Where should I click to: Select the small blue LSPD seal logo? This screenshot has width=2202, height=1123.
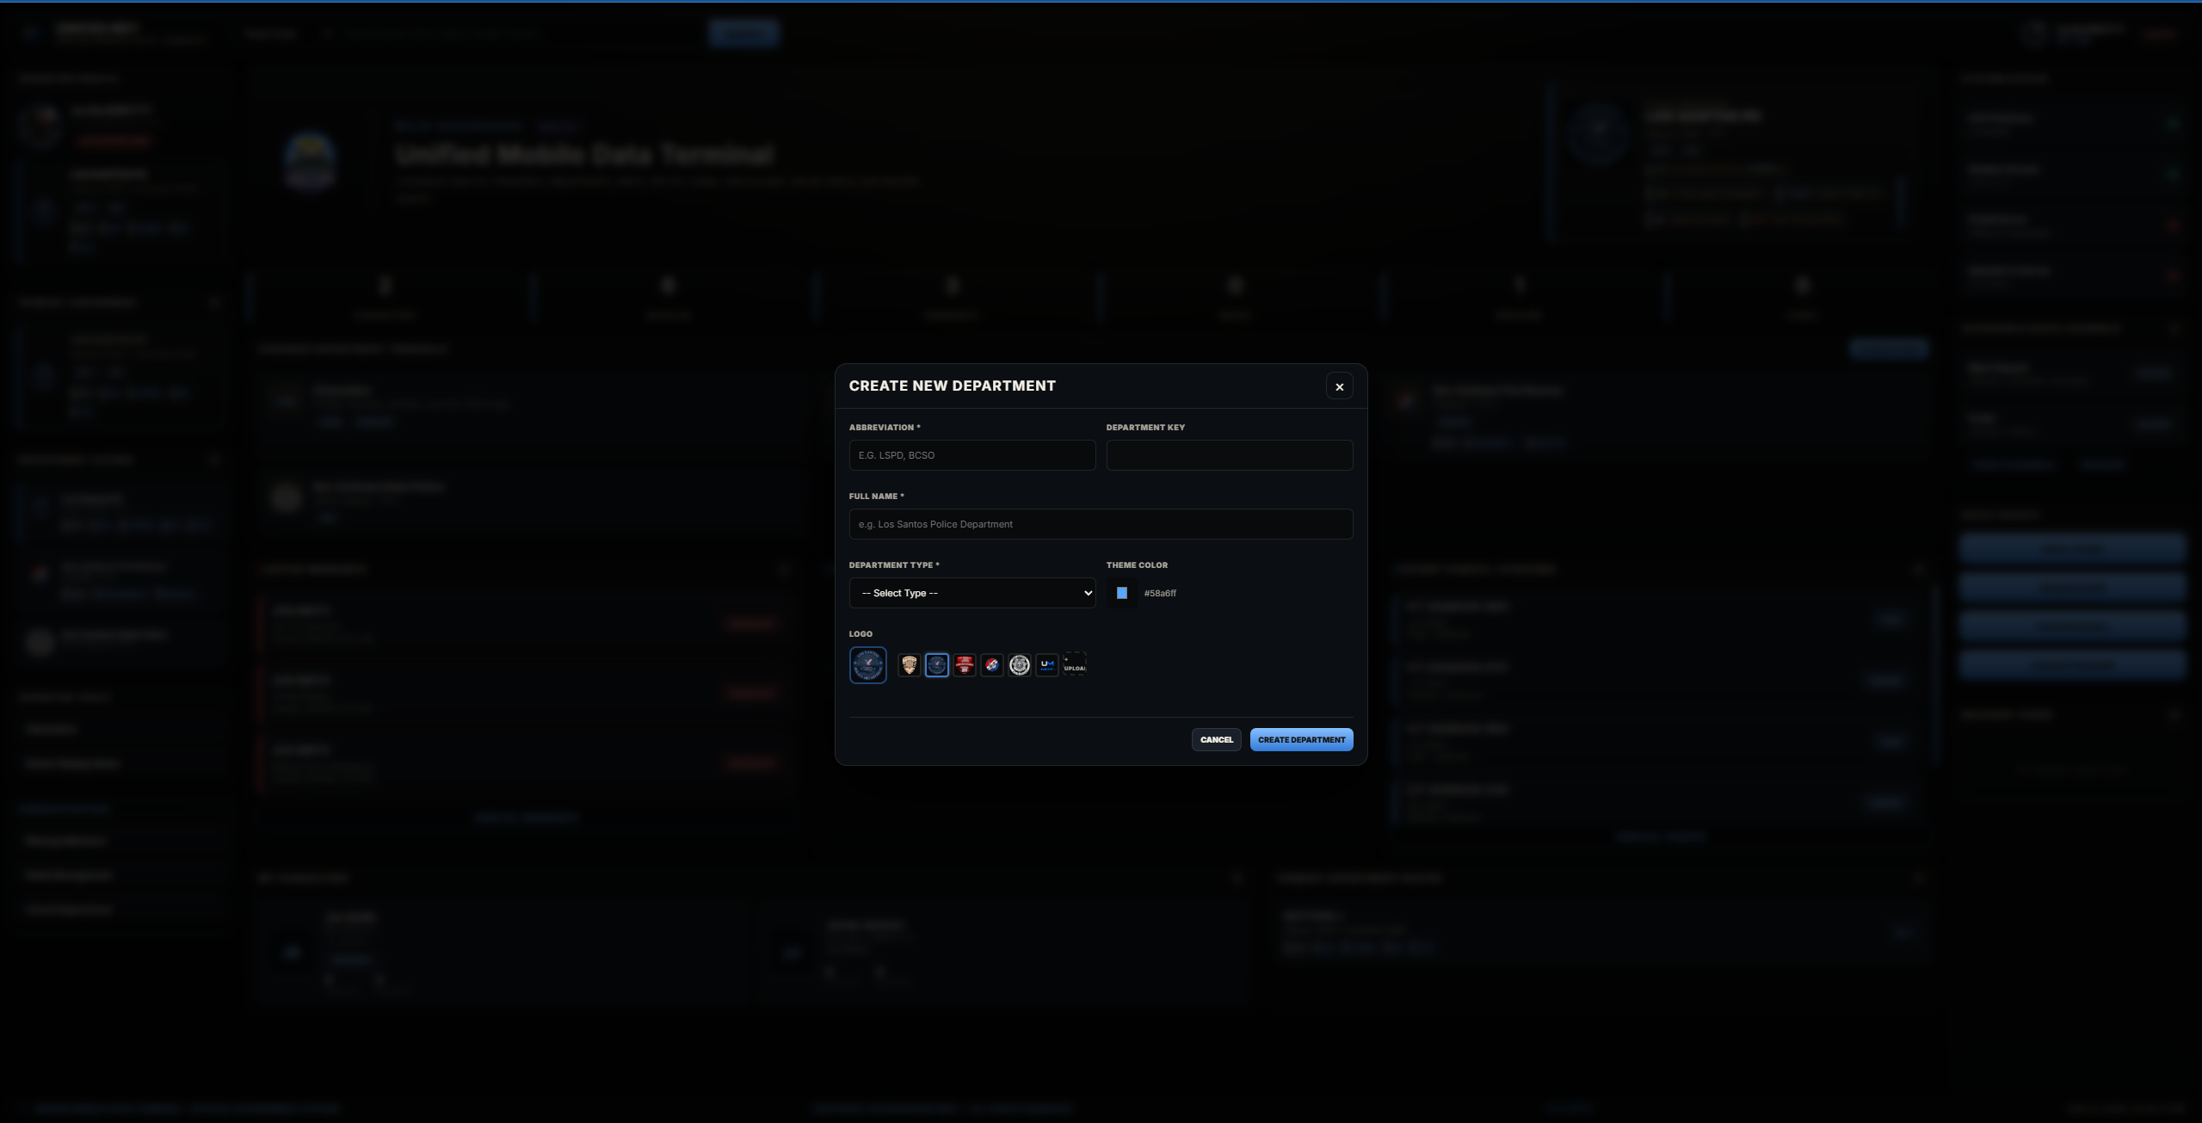point(936,665)
